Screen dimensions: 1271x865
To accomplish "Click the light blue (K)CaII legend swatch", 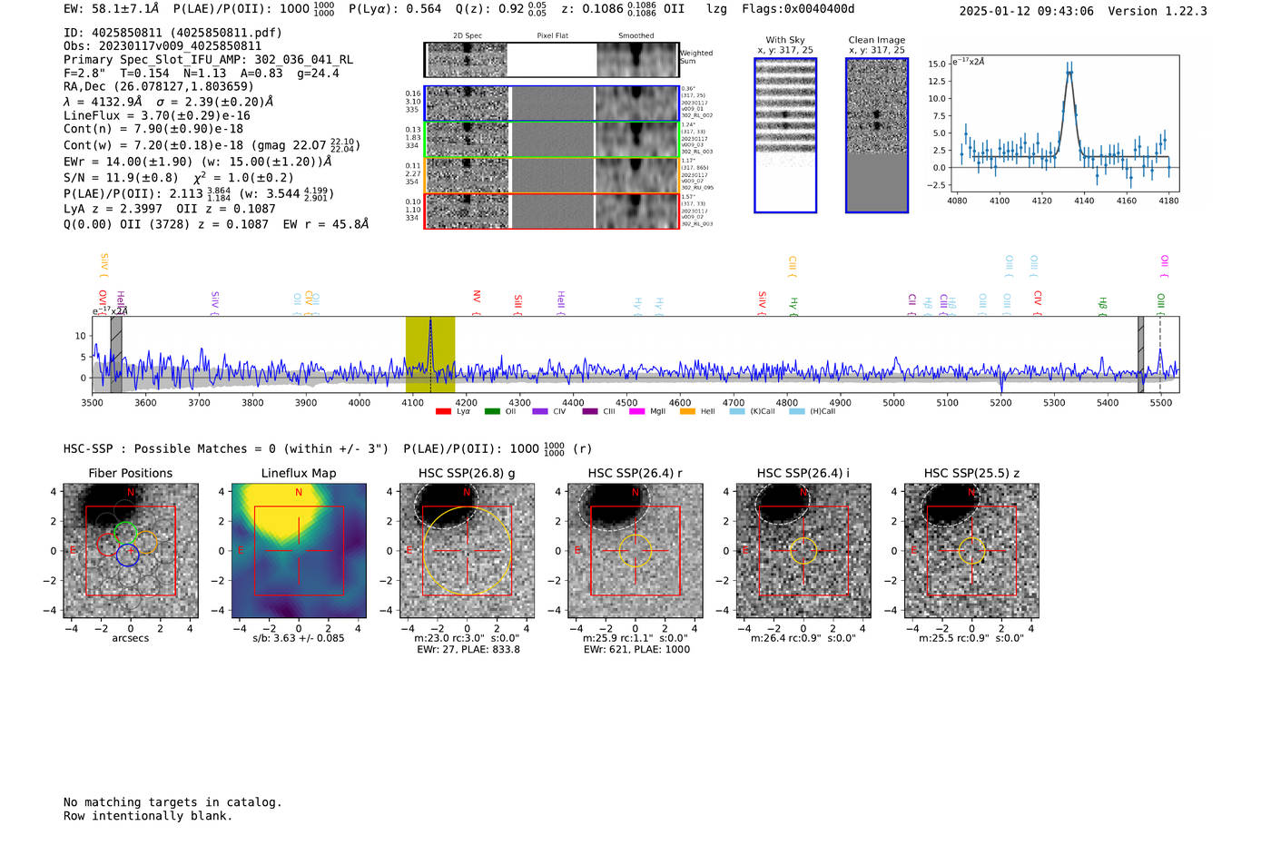I will point(737,412).
